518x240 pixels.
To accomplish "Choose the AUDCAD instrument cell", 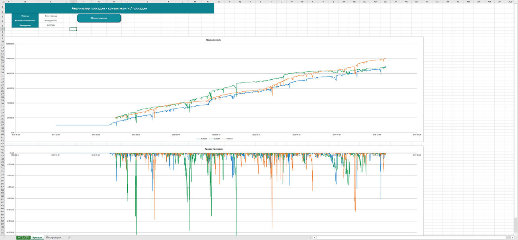I will tap(51, 25).
